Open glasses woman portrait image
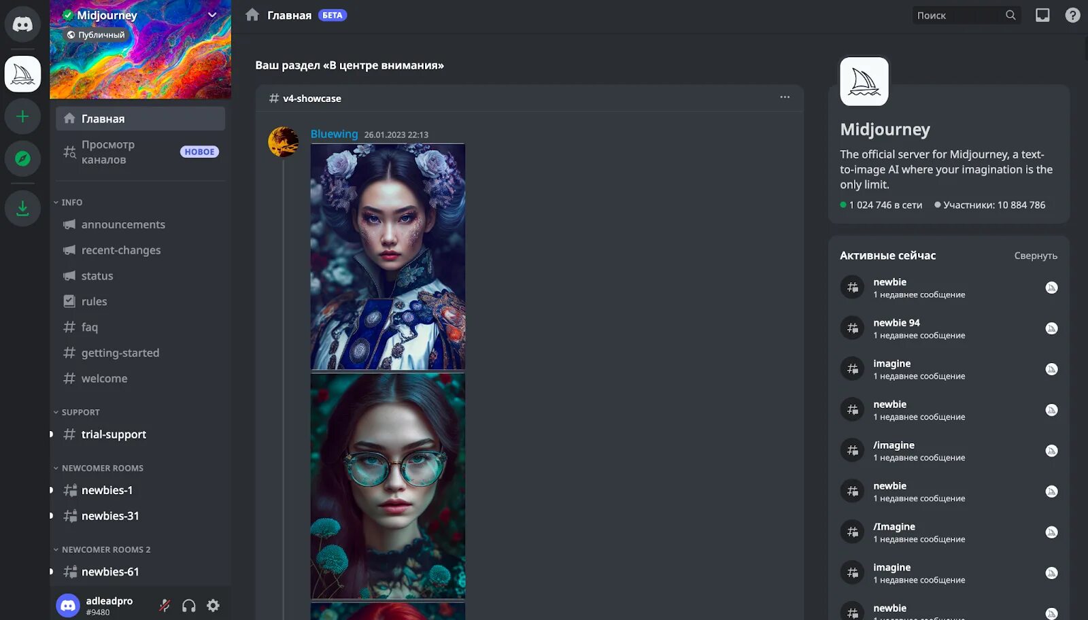This screenshot has width=1088, height=620. point(388,486)
